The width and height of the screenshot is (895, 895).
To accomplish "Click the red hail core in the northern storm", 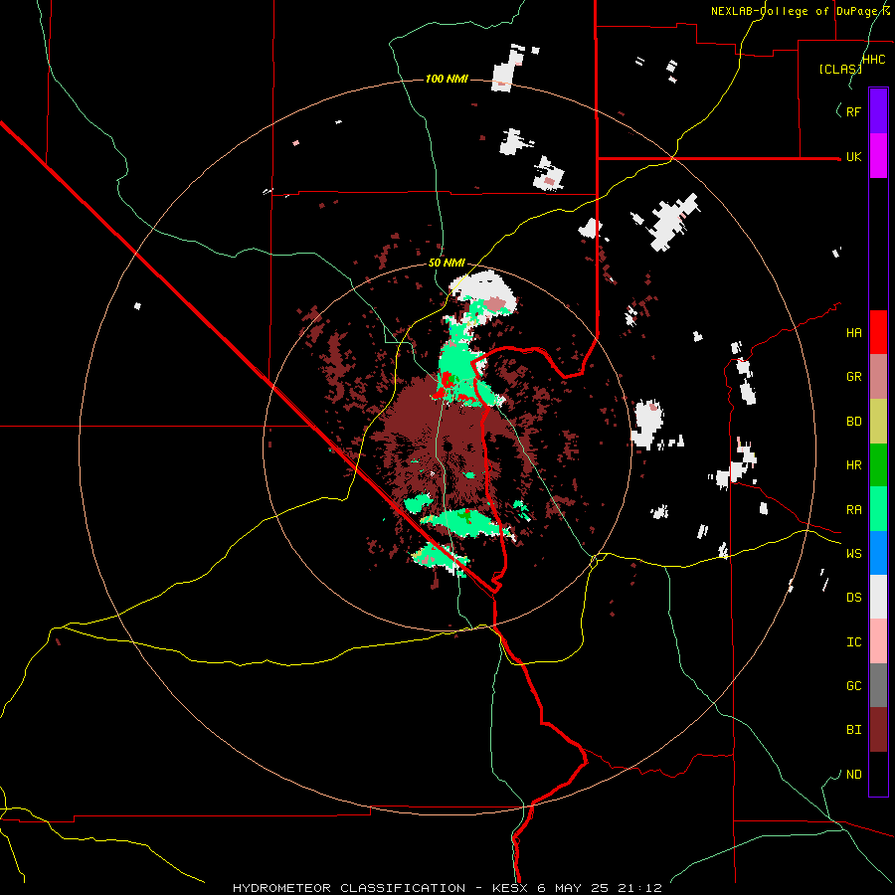I will (x=446, y=379).
